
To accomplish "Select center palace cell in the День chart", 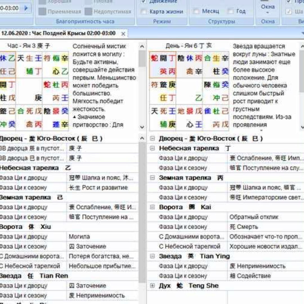I will click(x=189, y=91).
